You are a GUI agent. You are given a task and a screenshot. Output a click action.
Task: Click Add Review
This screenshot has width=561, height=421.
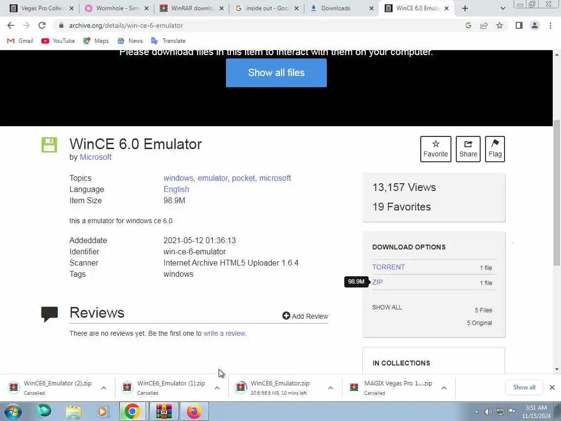coord(305,316)
